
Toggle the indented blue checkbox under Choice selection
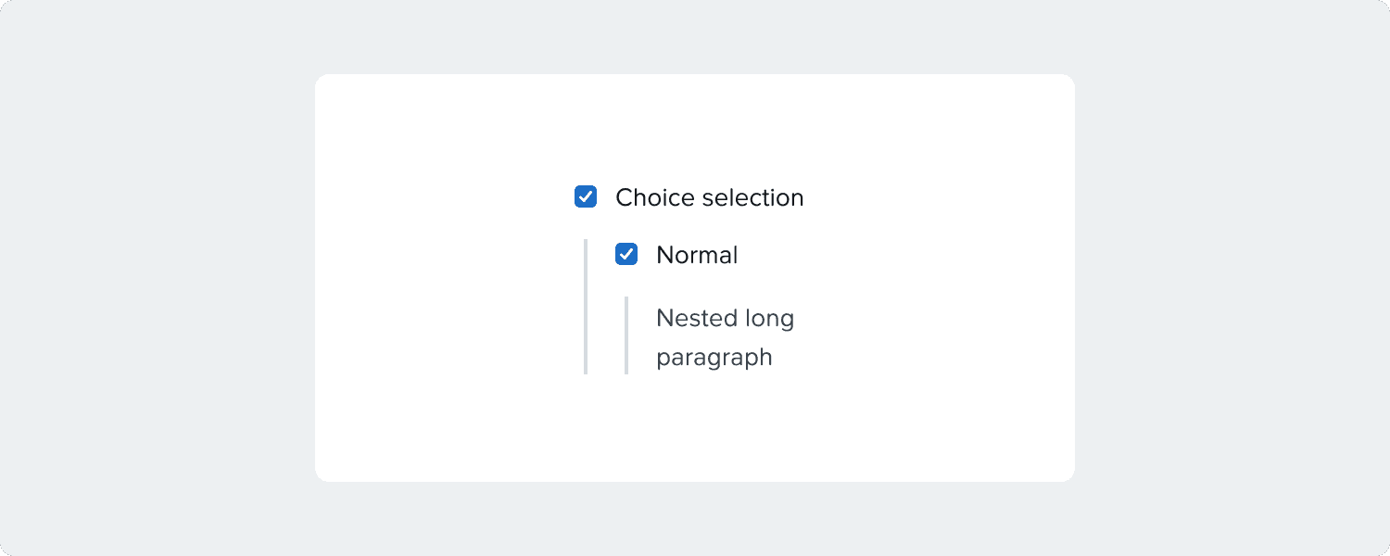626,254
